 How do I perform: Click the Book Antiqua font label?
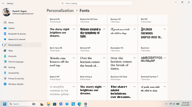point(86,77)
